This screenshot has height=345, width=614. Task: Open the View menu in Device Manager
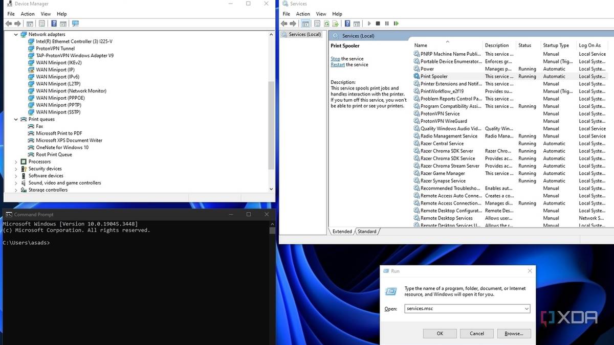(x=46, y=14)
